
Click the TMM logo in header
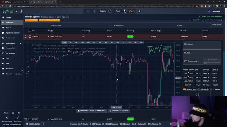(x=8, y=11)
